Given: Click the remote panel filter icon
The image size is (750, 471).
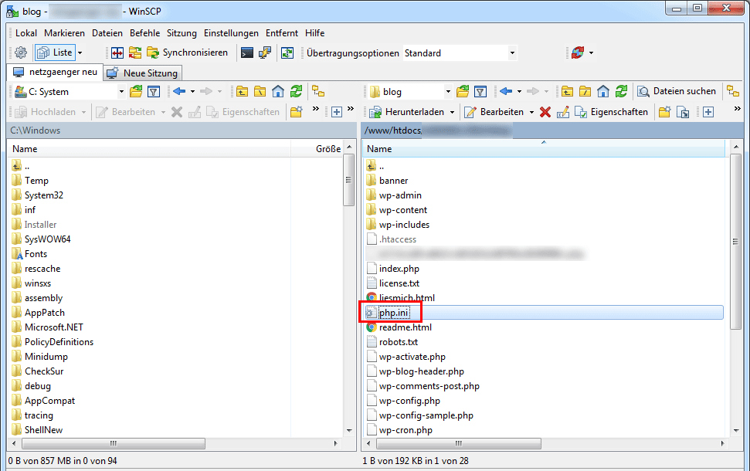Looking at the screenshot, I should click(480, 91).
